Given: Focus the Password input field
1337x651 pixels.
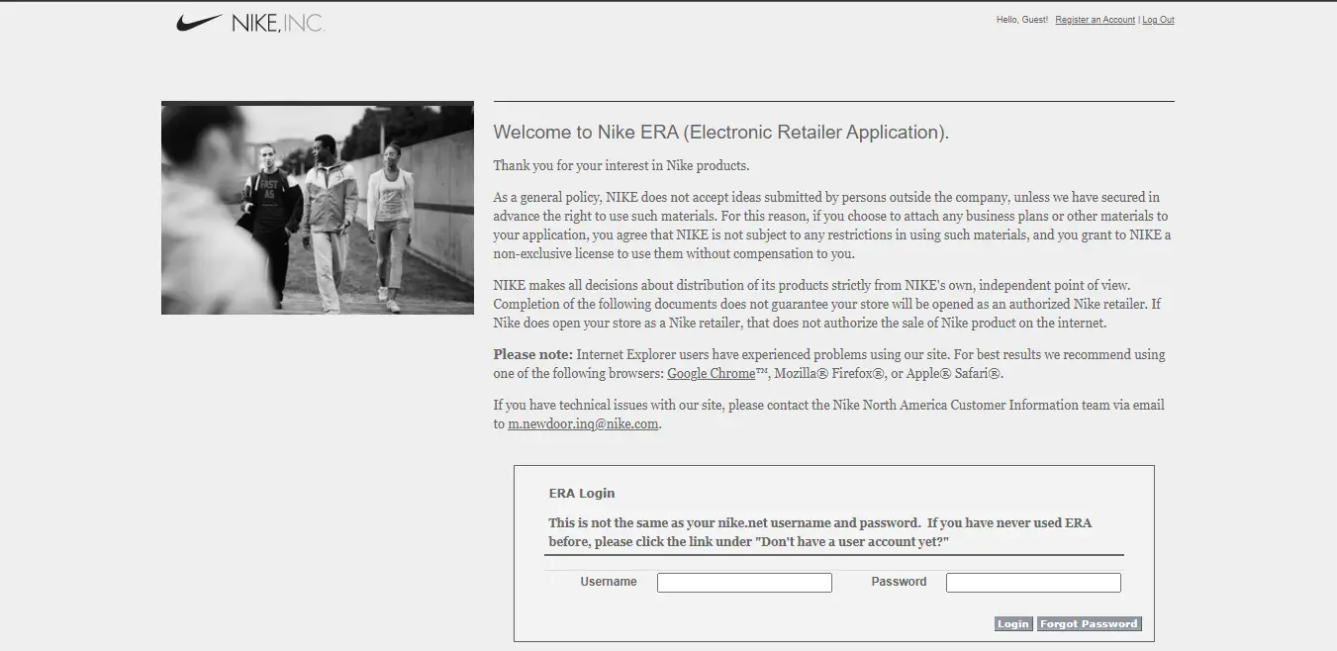Looking at the screenshot, I should click(1033, 583).
